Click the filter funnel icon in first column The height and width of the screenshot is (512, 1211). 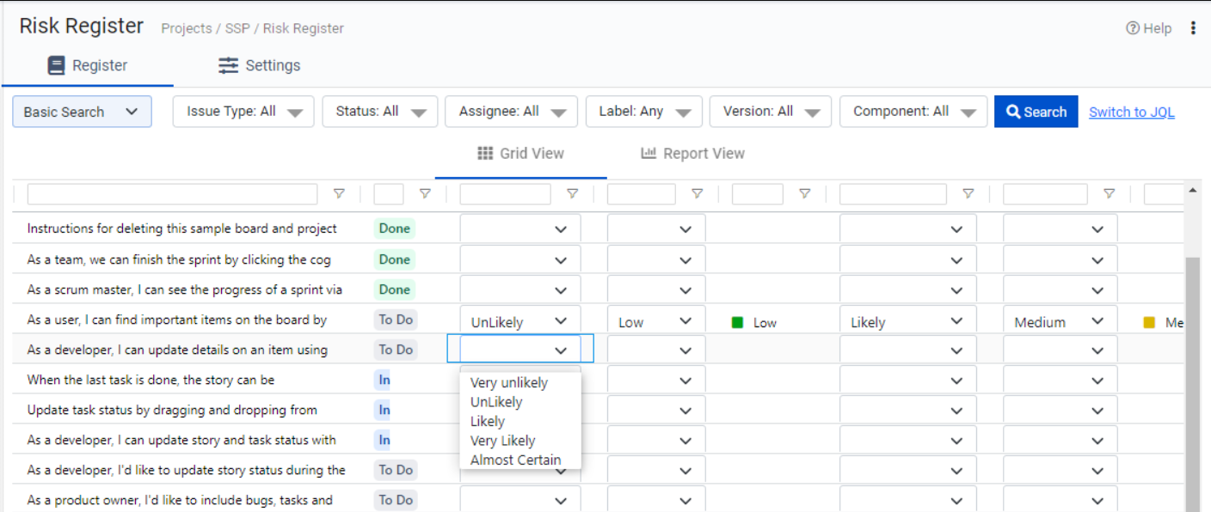[x=339, y=194]
